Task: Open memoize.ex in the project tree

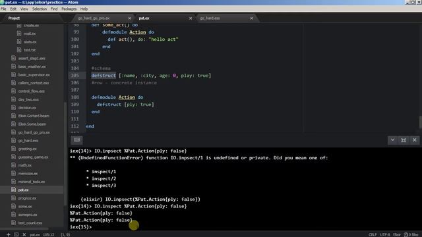Action: tap(28, 174)
